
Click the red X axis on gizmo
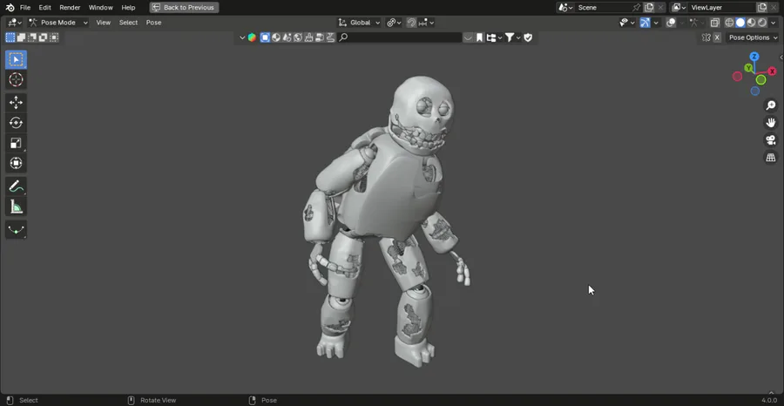(x=772, y=71)
